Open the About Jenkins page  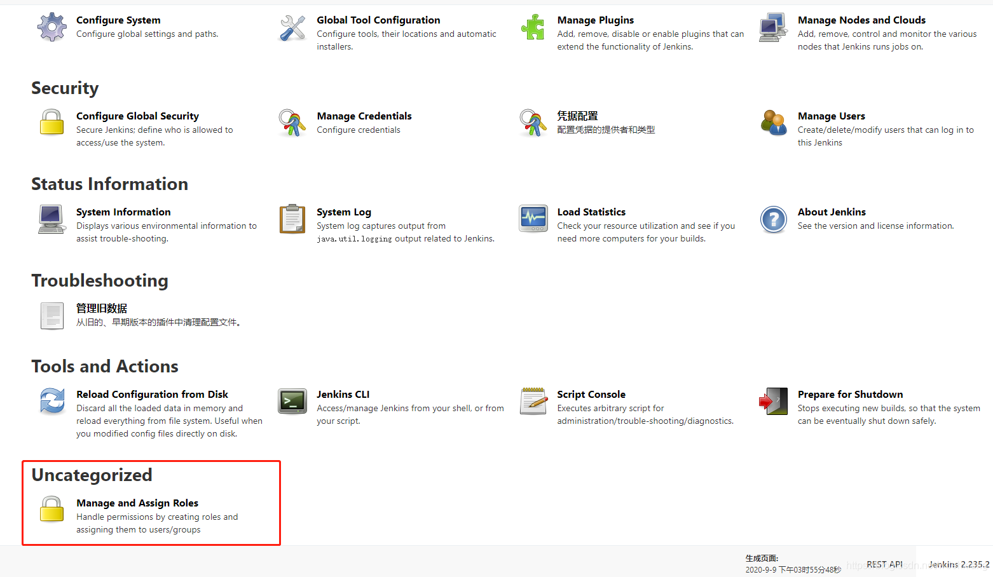coord(832,212)
